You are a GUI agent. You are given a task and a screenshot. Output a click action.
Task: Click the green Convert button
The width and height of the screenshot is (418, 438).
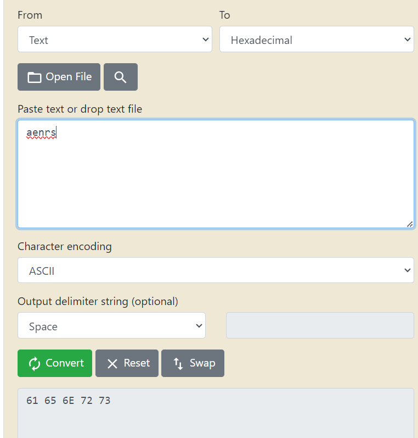click(x=55, y=363)
